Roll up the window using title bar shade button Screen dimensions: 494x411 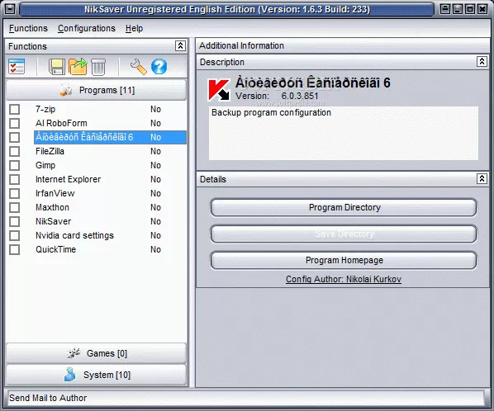(445, 9)
